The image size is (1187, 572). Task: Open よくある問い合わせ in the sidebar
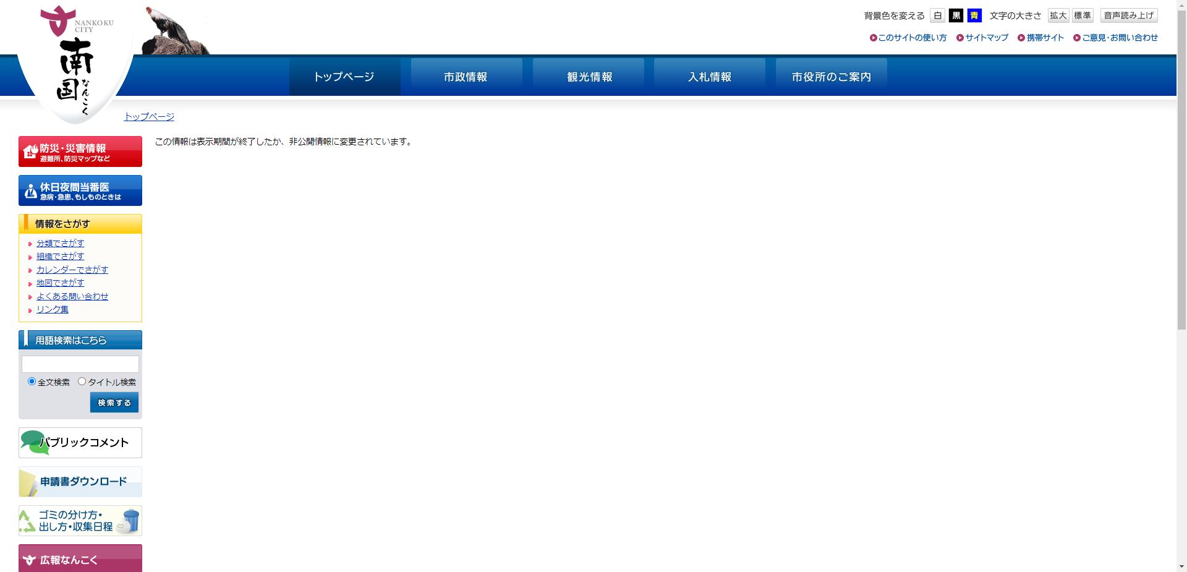coord(72,296)
